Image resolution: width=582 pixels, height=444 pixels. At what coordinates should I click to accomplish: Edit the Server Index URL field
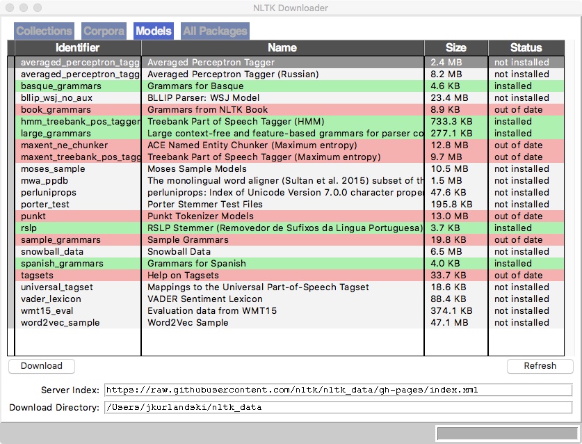[x=338, y=390]
